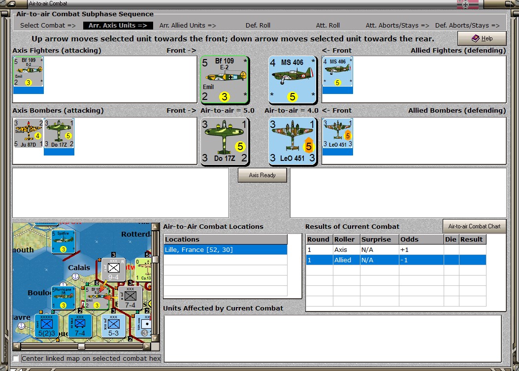Click the large front MS 406 counter
Viewport: 519px width, 371px height.
click(x=292, y=80)
